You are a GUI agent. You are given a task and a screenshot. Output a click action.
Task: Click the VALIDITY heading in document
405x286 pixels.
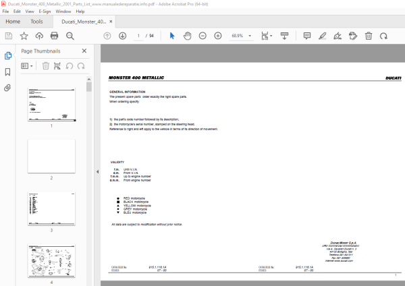pyautogui.click(x=117, y=162)
